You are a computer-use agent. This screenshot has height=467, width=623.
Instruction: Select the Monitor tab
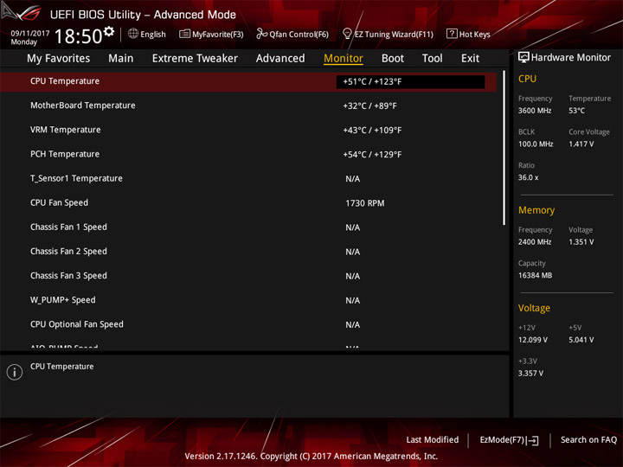pos(344,59)
